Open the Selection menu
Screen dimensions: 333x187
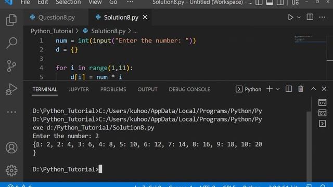tap(68, 2)
